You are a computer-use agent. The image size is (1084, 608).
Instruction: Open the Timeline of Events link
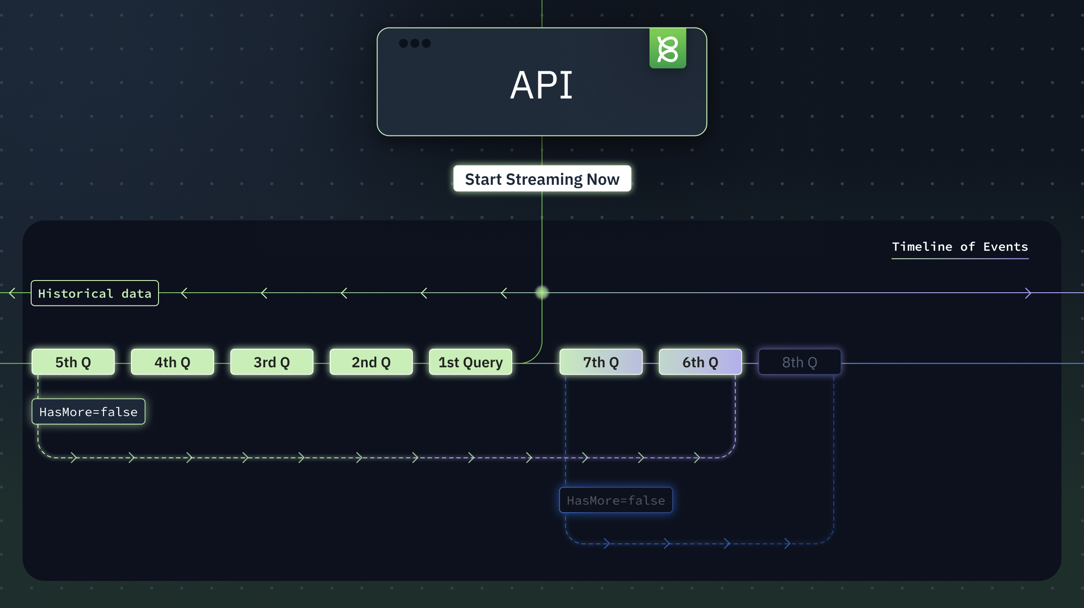coord(960,247)
